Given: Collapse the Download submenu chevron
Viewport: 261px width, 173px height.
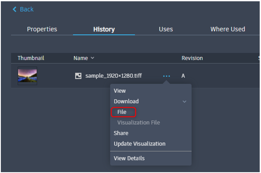Looking at the screenshot, I should tap(184, 101).
